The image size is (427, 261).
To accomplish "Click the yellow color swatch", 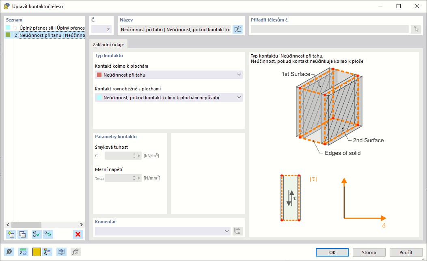I will 37,252.
